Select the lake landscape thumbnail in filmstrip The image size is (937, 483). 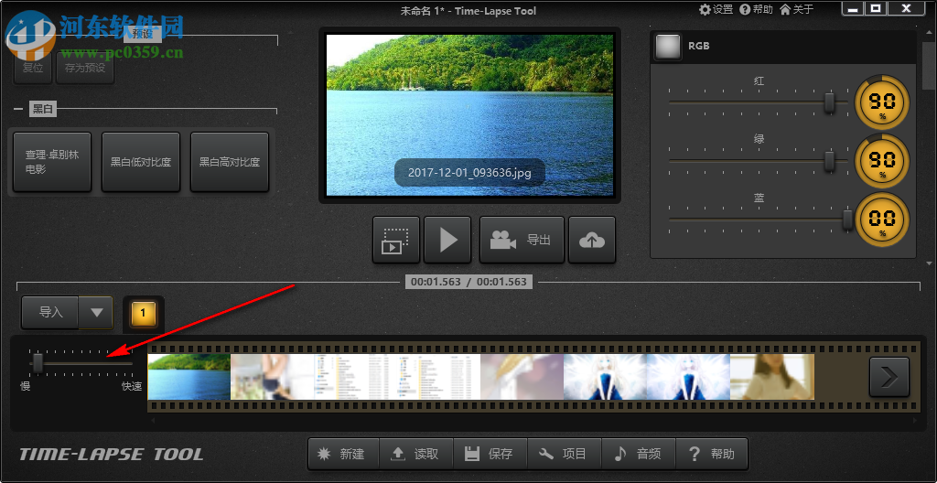(x=188, y=377)
